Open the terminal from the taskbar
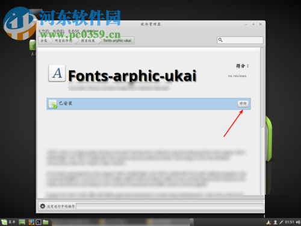301x226 pixels. tap(39, 222)
